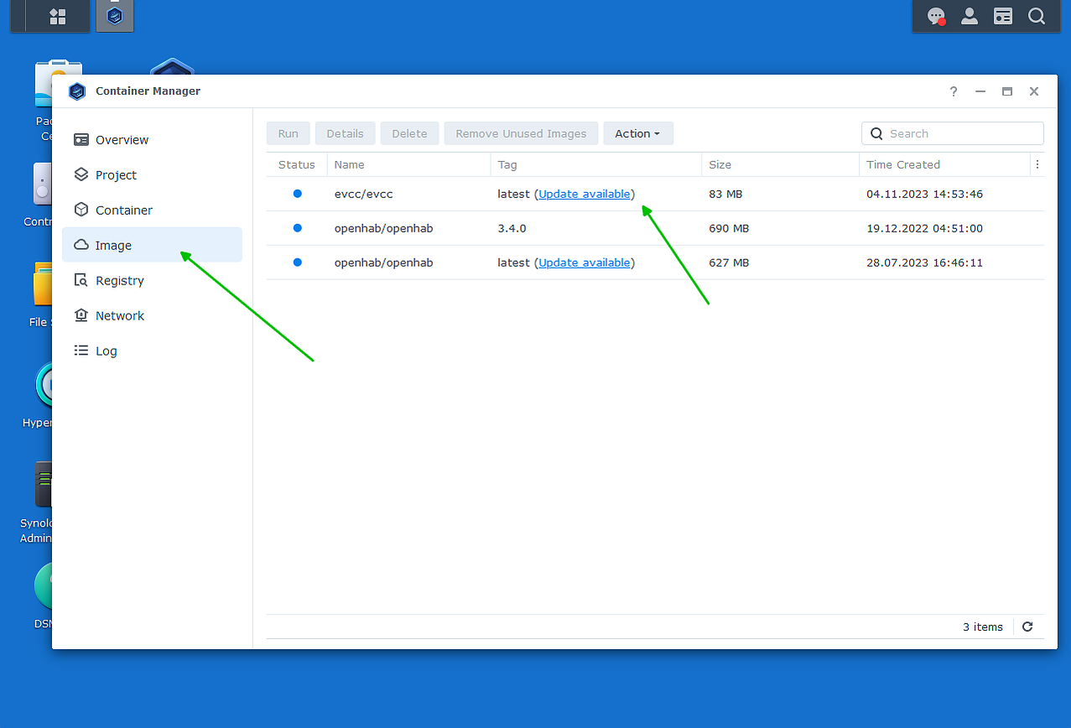Click the 690 MB size cell

tap(729, 228)
